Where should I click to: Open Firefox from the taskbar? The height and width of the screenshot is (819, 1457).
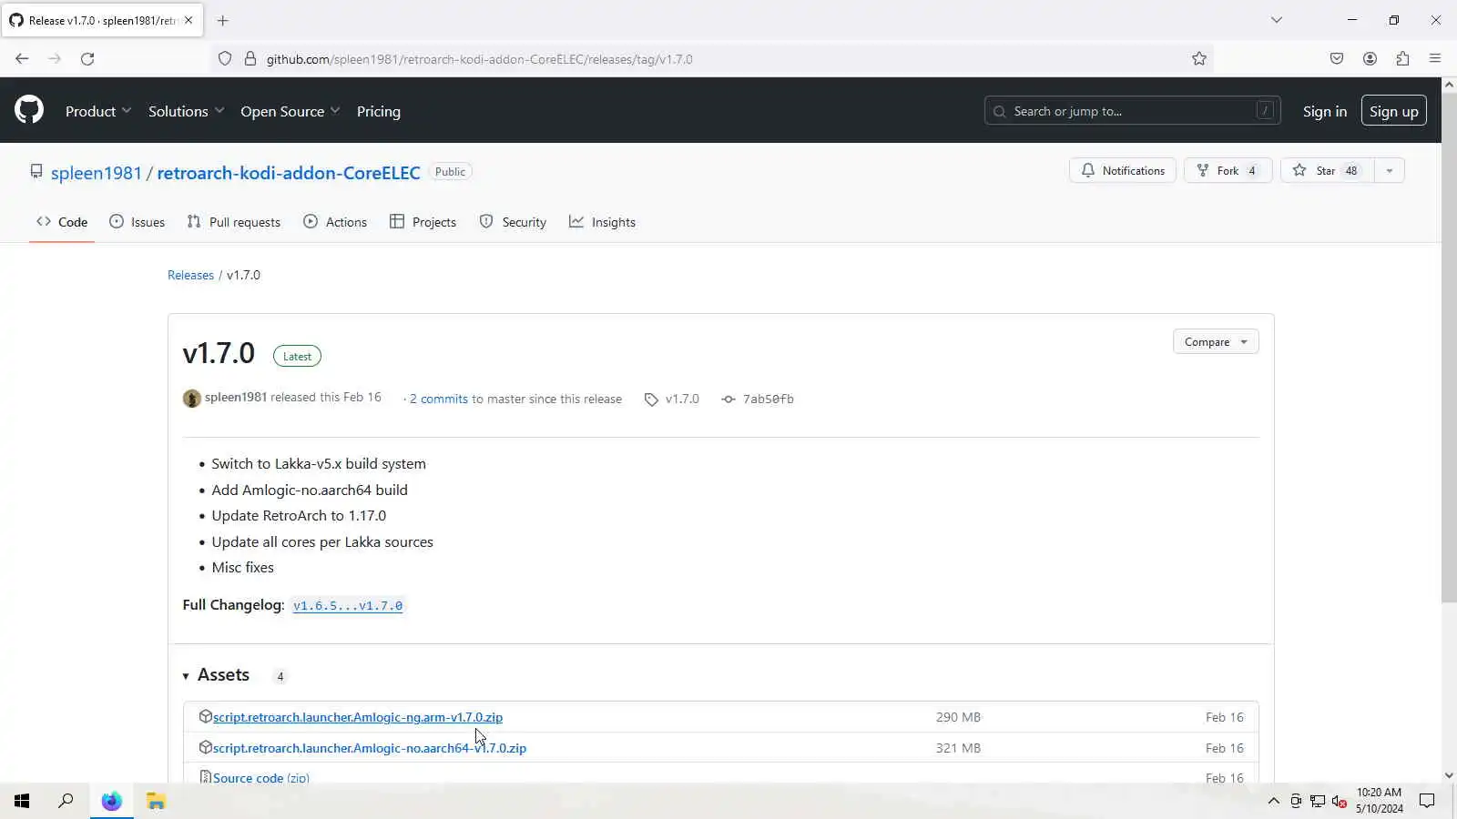point(111,801)
